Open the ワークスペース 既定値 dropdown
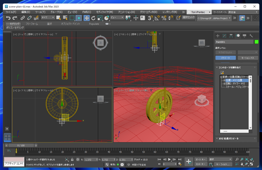 pyautogui.click(x=243, y=12)
